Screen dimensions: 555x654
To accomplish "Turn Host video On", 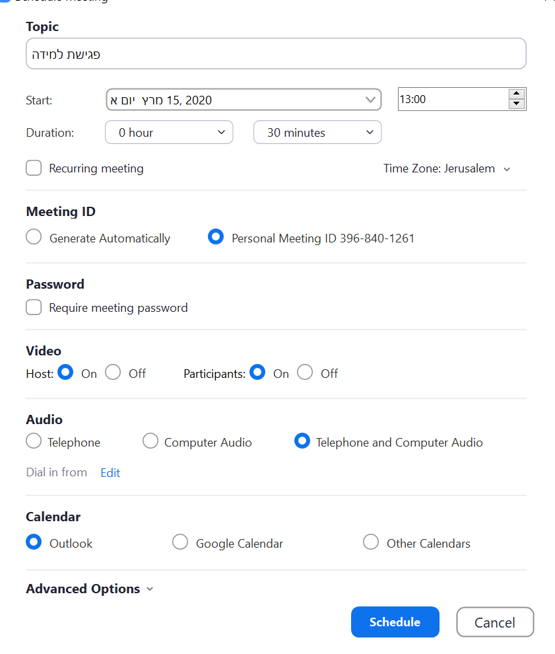I will pyautogui.click(x=65, y=372).
